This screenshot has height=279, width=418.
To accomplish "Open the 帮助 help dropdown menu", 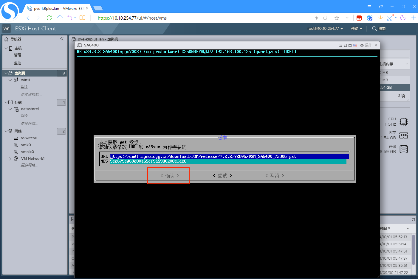I will [x=357, y=29].
